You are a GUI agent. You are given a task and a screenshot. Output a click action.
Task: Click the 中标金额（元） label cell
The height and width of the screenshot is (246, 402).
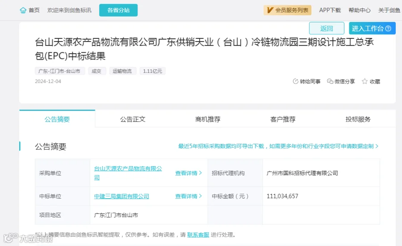[x=235, y=196]
